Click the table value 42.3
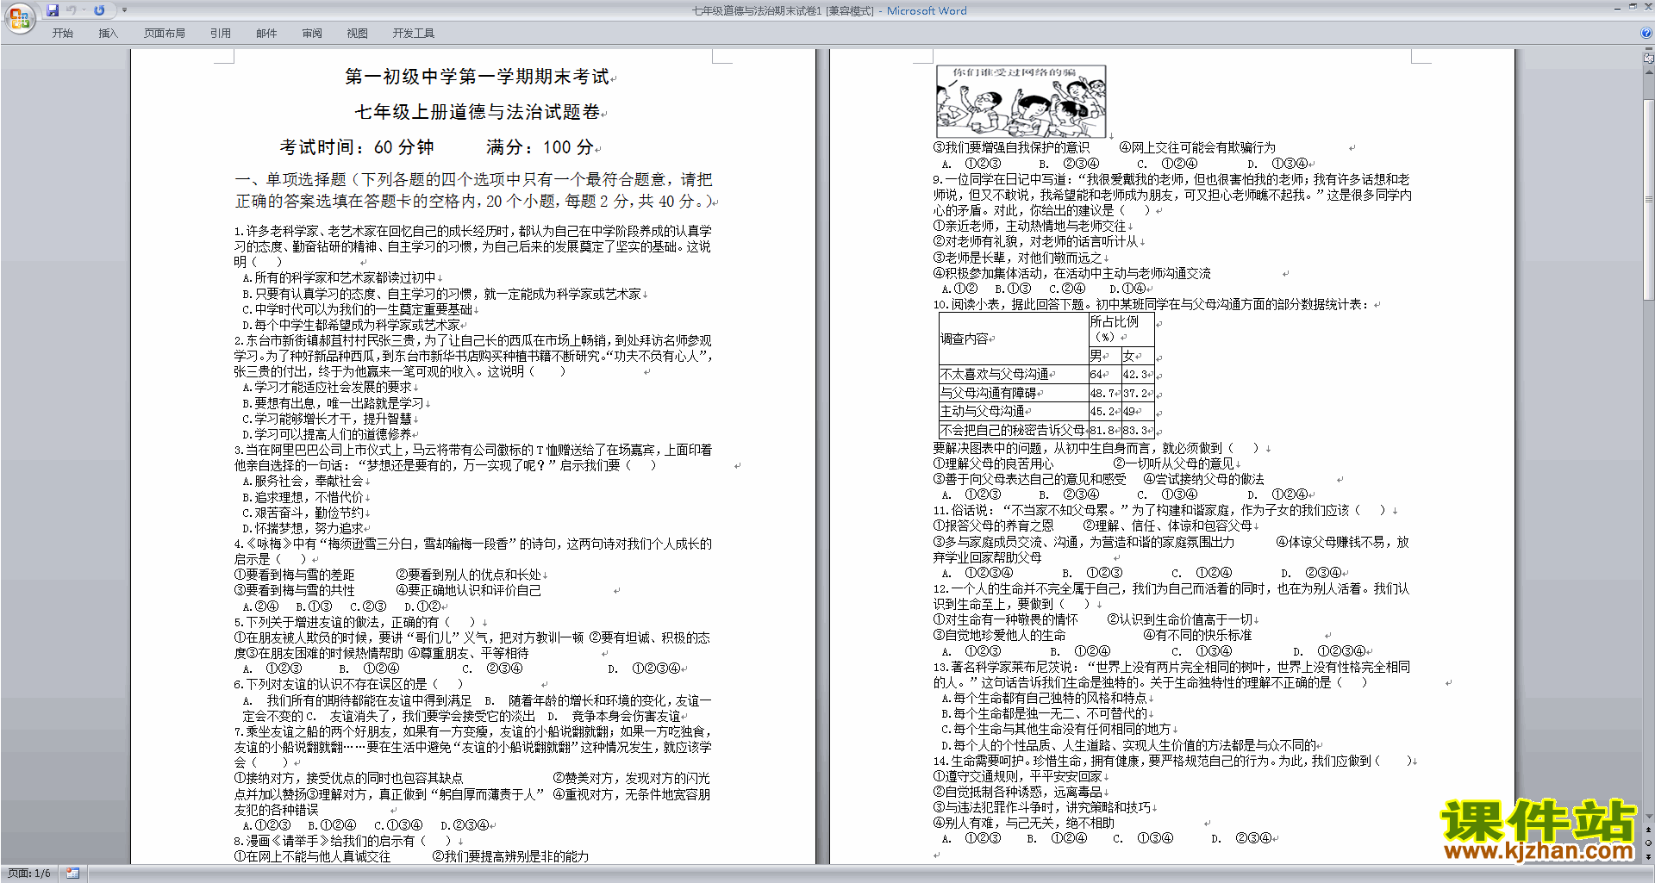This screenshot has width=1655, height=883. click(x=1135, y=375)
